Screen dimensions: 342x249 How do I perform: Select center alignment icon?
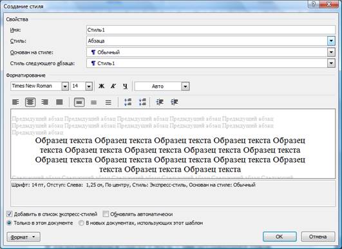[30, 102]
